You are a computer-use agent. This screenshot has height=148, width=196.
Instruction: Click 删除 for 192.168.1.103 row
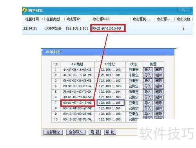point(159,86)
